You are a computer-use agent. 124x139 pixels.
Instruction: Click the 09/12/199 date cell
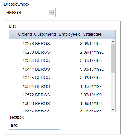pyautogui.click(x=95, y=44)
